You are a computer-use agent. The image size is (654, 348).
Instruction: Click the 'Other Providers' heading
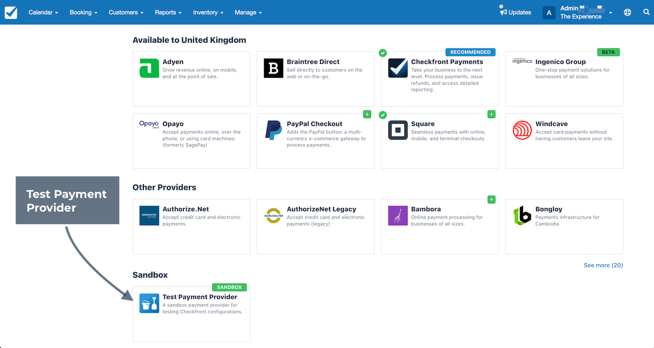(x=164, y=187)
